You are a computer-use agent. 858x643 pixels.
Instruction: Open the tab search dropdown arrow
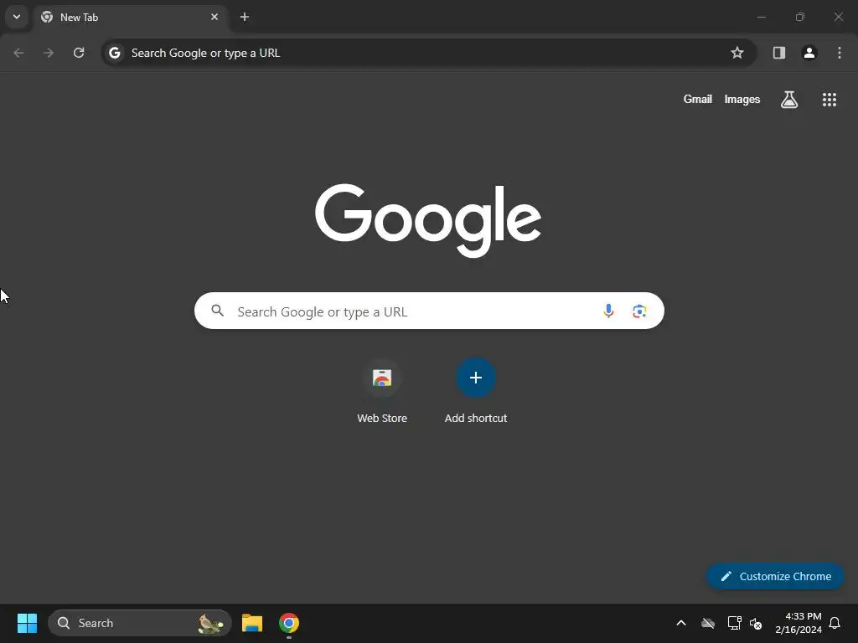pos(17,17)
